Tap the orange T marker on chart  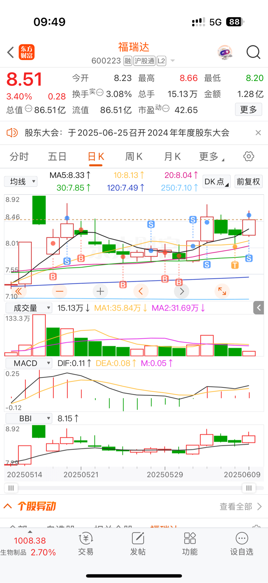point(235,265)
